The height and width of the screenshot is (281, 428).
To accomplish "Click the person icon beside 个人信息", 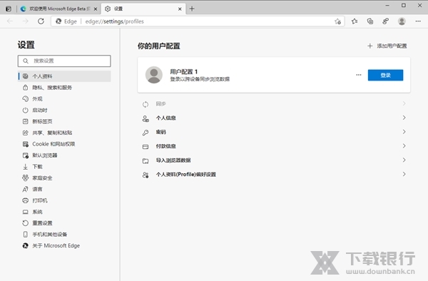I will (146, 118).
